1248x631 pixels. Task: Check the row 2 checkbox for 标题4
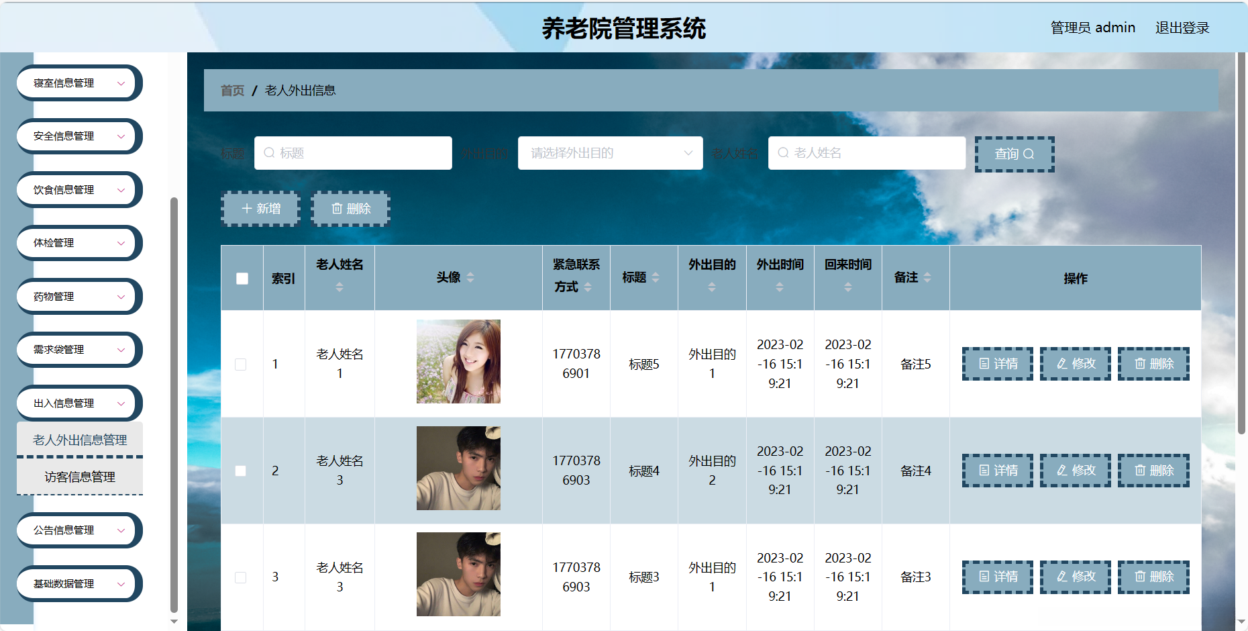[x=241, y=471]
